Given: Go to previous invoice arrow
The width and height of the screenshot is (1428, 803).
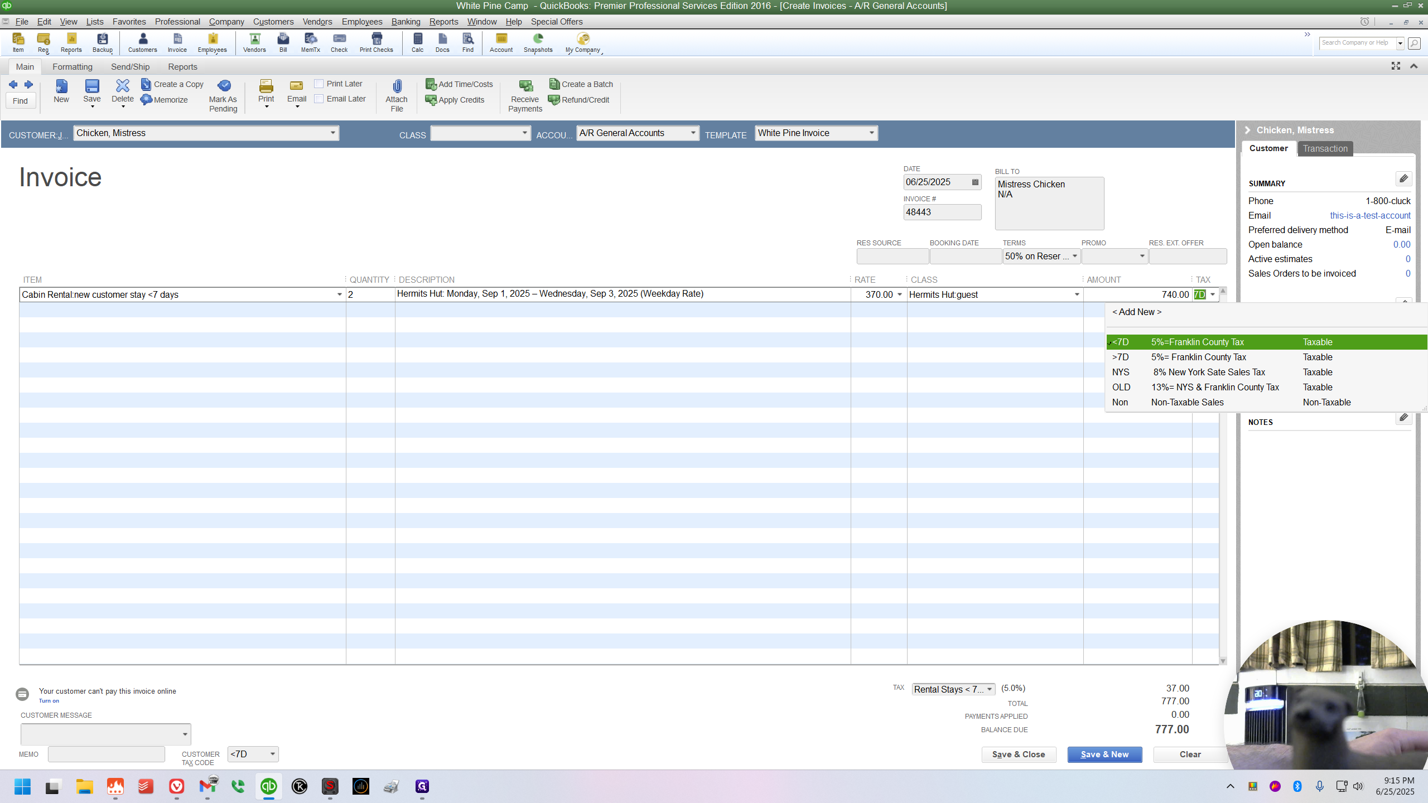Looking at the screenshot, I should (x=13, y=84).
